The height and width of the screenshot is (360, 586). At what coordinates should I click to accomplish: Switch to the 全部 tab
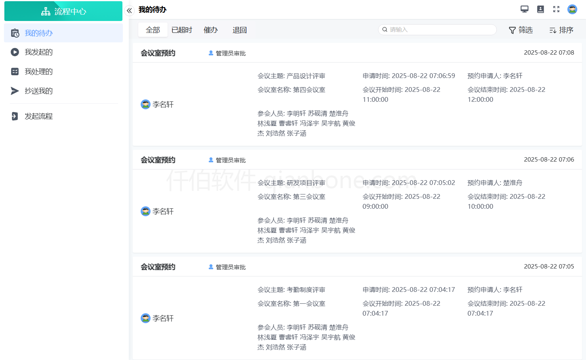153,30
